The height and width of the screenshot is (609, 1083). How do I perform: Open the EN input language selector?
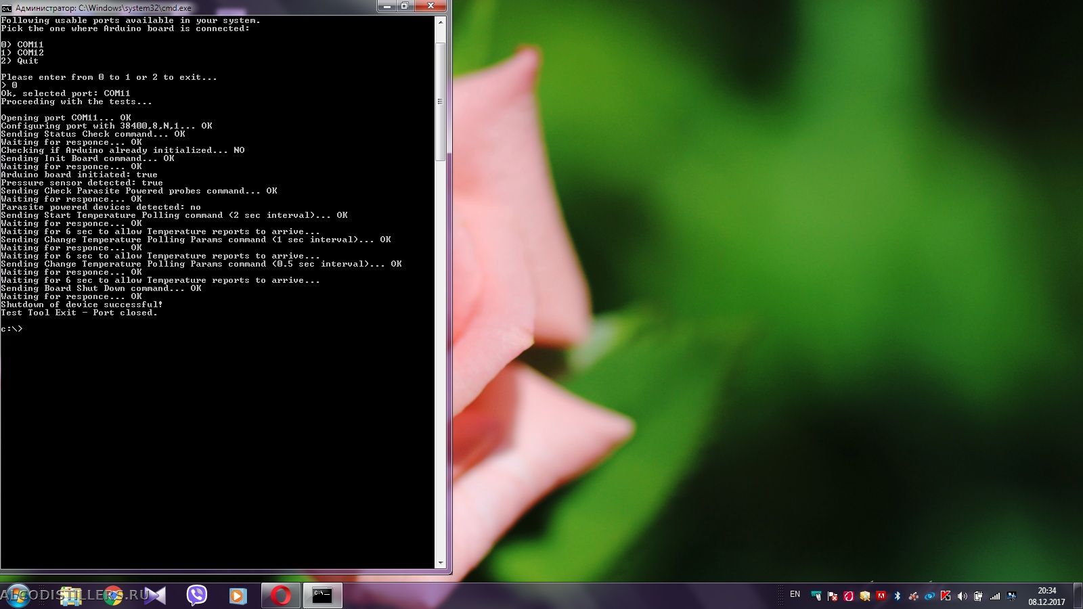[x=795, y=595]
